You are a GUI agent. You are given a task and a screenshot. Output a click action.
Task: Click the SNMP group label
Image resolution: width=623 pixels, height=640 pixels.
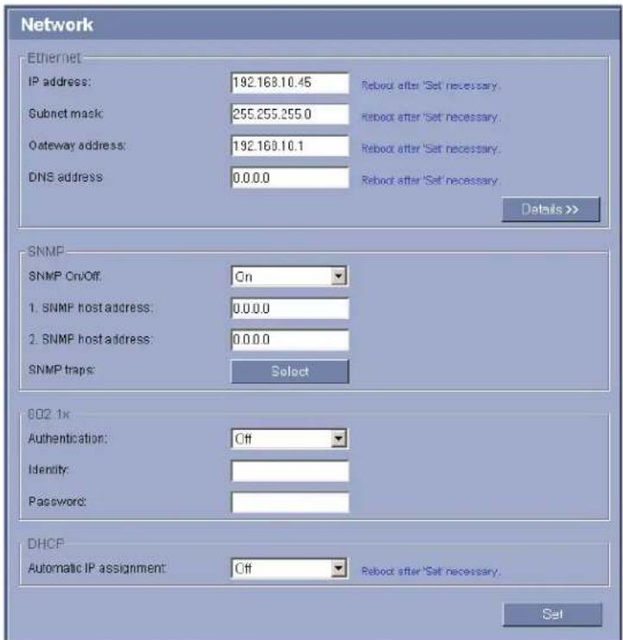click(x=46, y=252)
